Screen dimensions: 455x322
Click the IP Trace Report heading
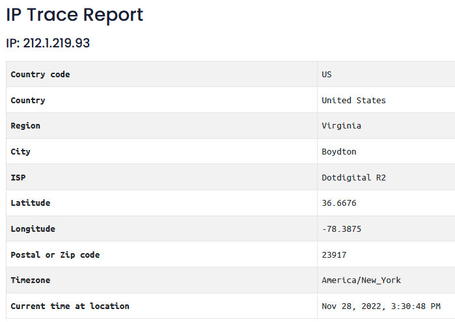pyautogui.click(x=75, y=15)
